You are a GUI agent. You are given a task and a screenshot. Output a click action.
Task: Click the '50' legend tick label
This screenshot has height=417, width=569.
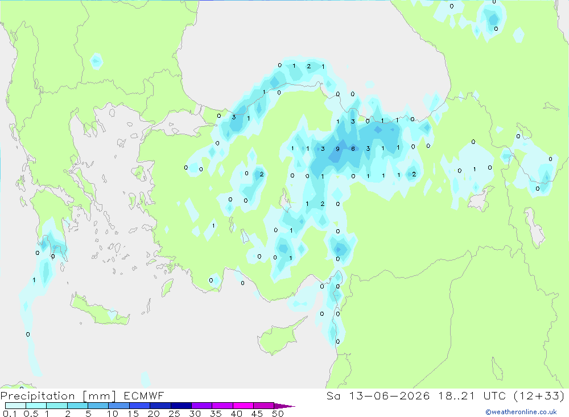278,414
